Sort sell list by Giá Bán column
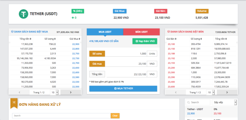The height and width of the screenshot is (120, 246). click(171, 39)
